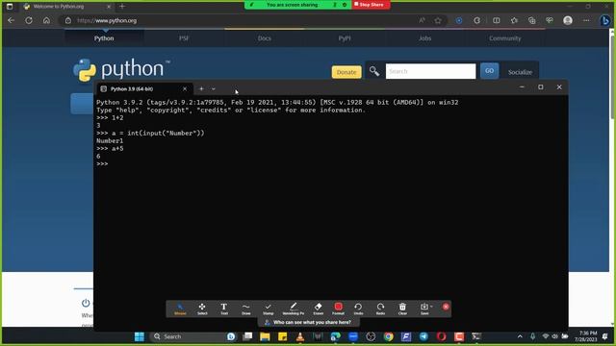Screen dimensions: 616x346
Task: Open the Socialize menu
Action: (x=520, y=72)
